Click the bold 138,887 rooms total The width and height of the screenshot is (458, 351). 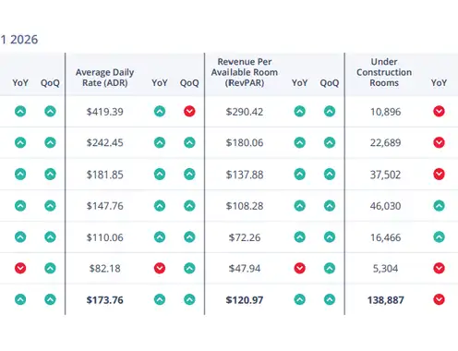point(385,300)
